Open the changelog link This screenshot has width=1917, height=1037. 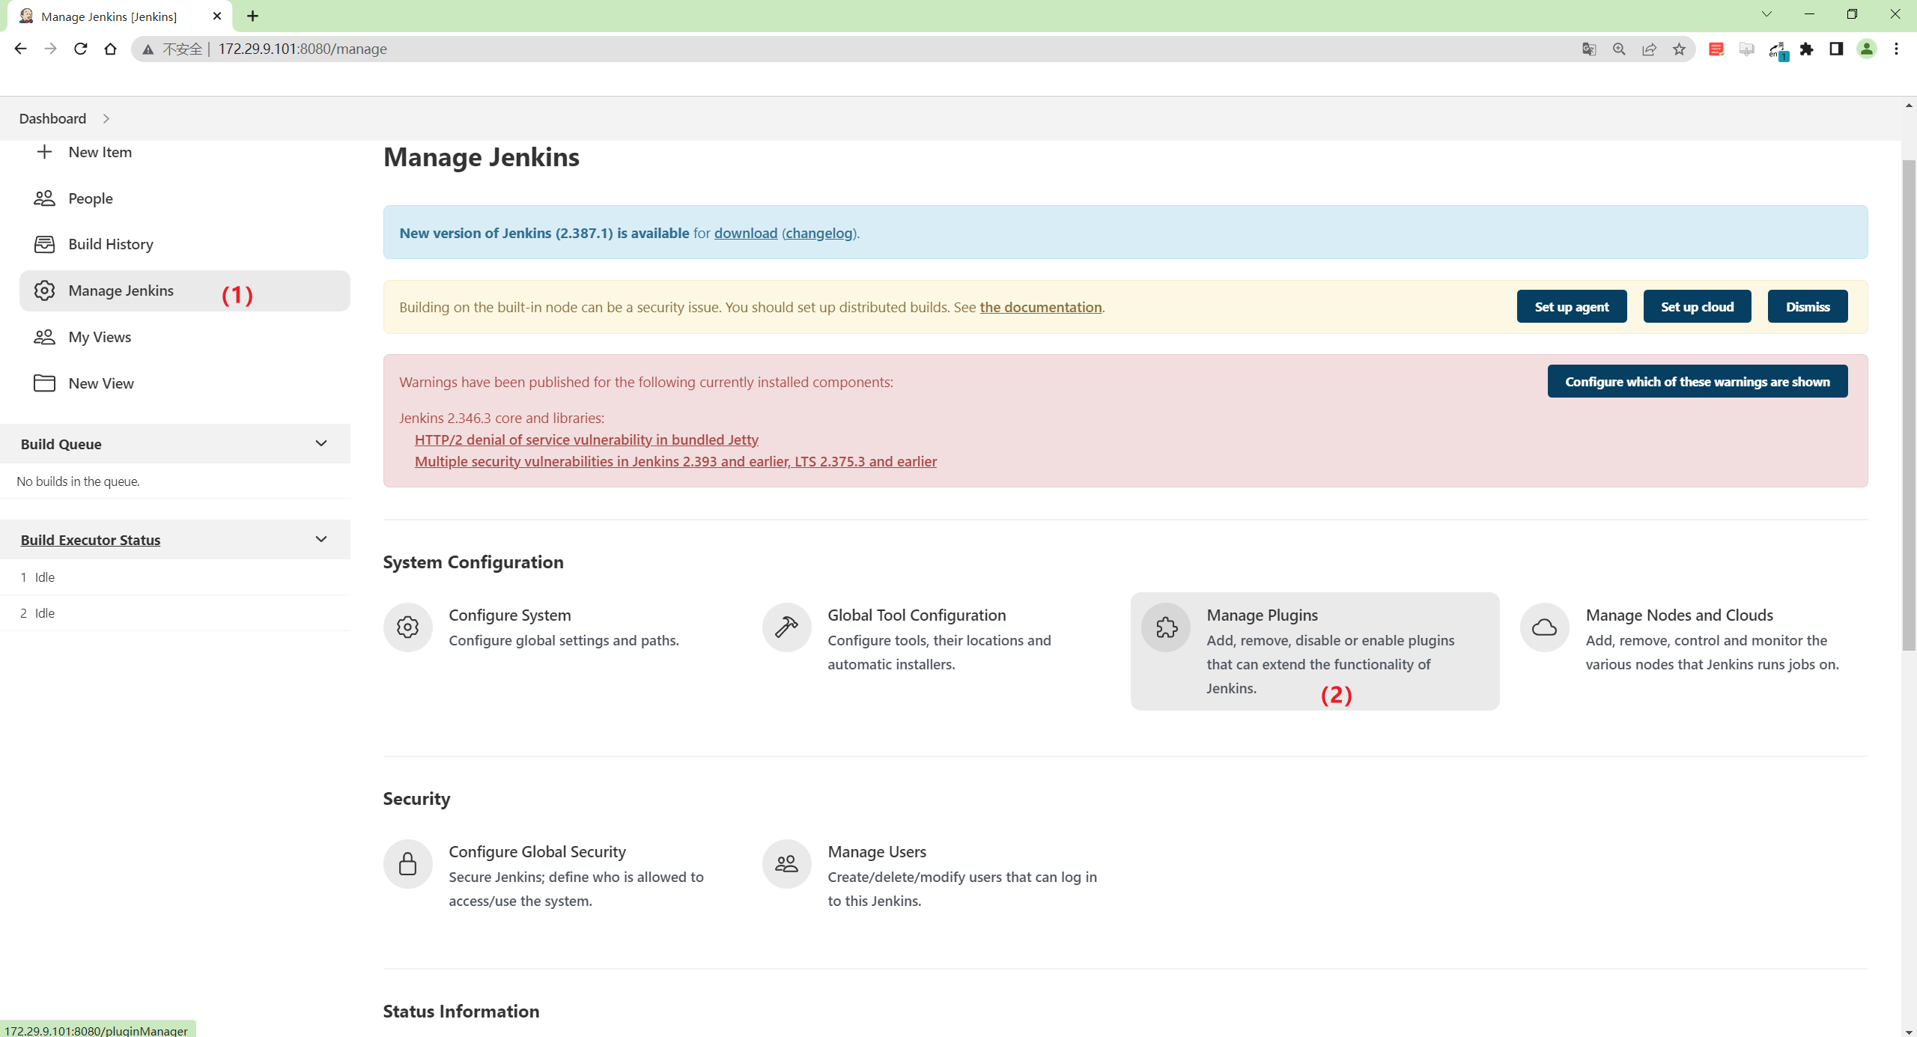[819, 233]
